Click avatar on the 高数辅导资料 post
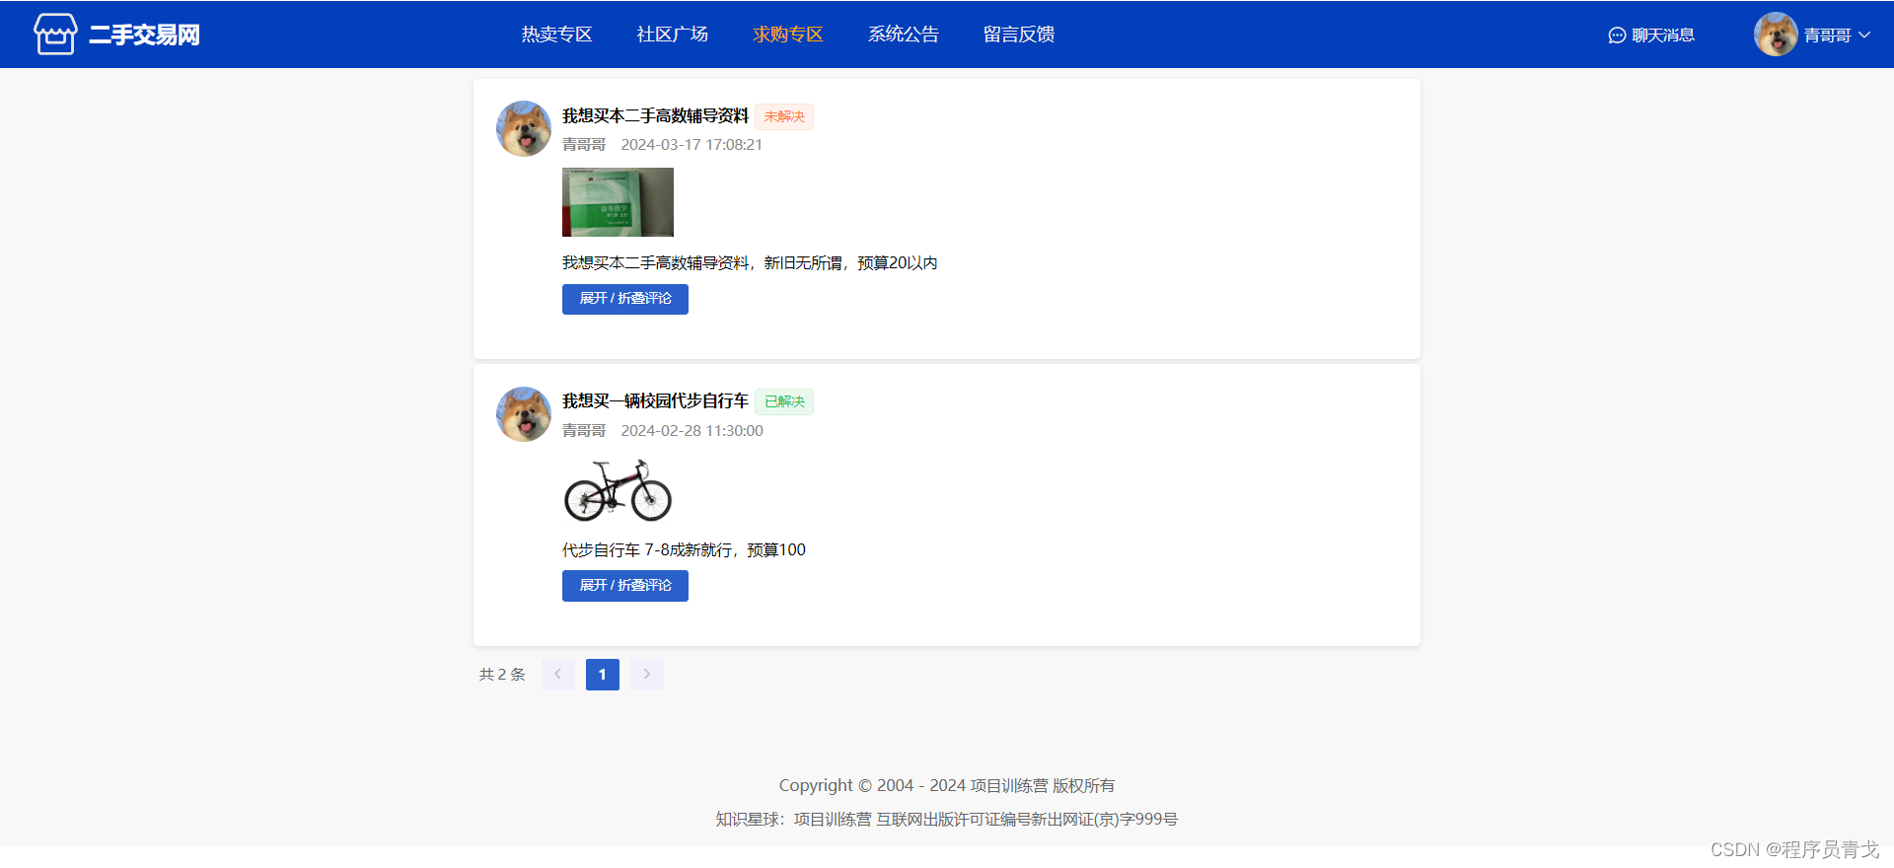 click(524, 128)
